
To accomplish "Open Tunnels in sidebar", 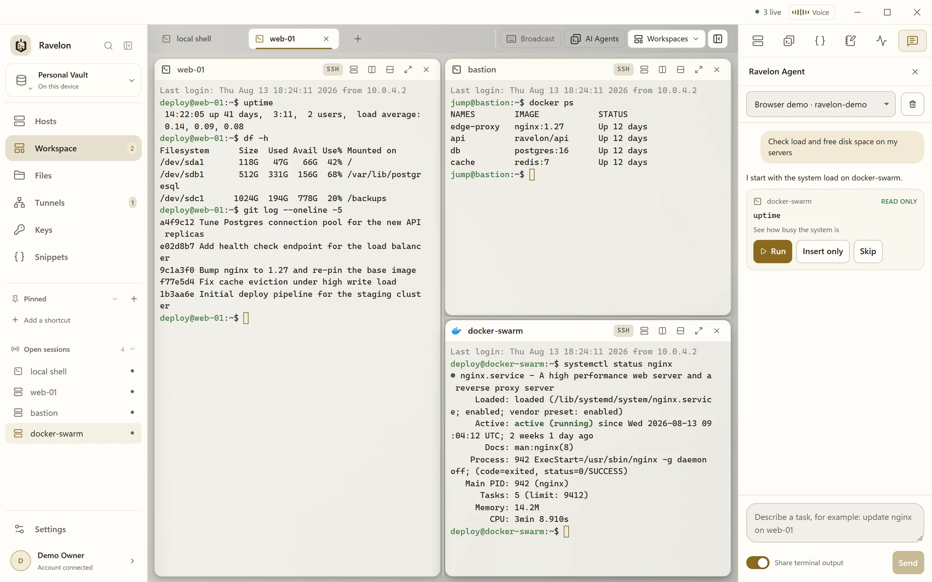I will (x=73, y=203).
